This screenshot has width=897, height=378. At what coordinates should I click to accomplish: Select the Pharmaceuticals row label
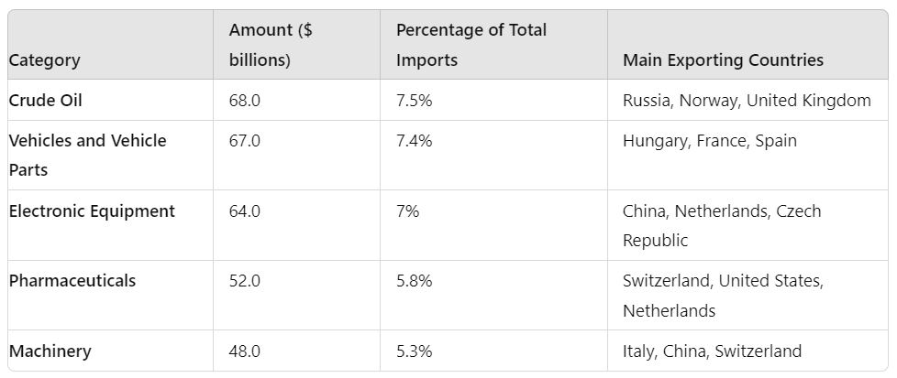tap(72, 281)
